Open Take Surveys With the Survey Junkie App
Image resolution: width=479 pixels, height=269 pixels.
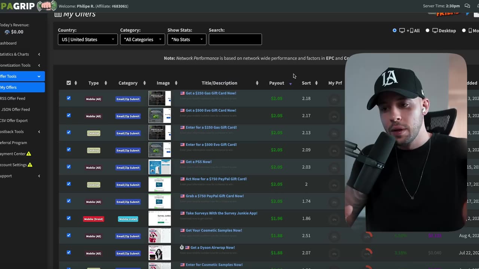(222, 213)
